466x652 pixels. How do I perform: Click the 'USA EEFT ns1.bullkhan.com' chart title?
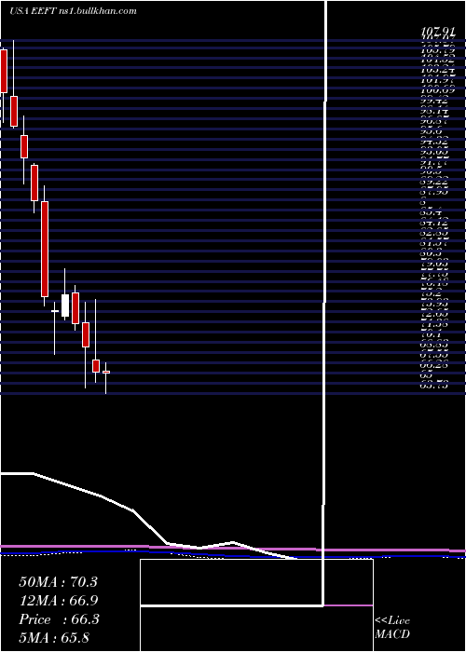pos(73,11)
